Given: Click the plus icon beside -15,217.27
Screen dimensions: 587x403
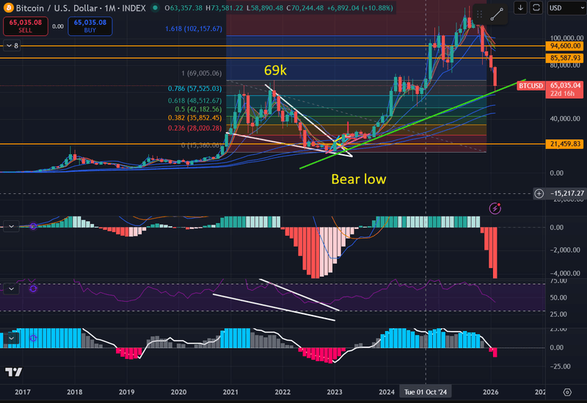Looking at the screenshot, I should [x=539, y=193].
